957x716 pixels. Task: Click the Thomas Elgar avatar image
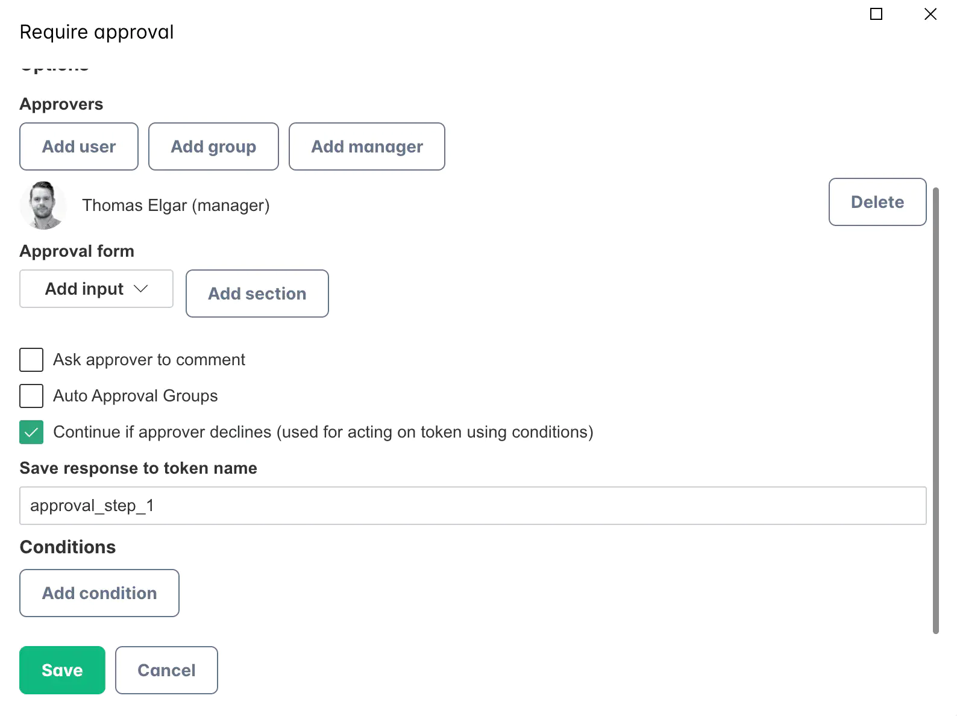coord(43,205)
